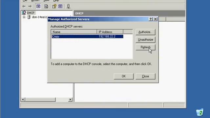The width and height of the screenshot is (210, 118).
Task: Click the DHCP header in right pane
Action: point(79,13)
